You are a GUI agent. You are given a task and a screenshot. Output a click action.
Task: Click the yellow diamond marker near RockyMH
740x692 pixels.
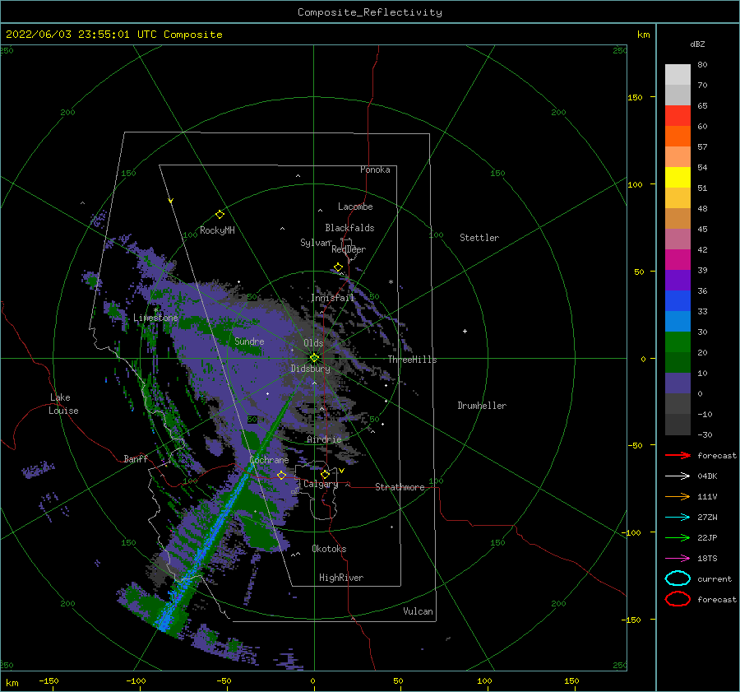pyautogui.click(x=220, y=215)
